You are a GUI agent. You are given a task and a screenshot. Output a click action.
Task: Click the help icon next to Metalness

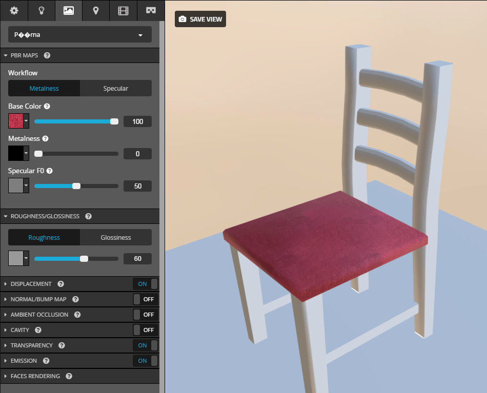click(45, 138)
